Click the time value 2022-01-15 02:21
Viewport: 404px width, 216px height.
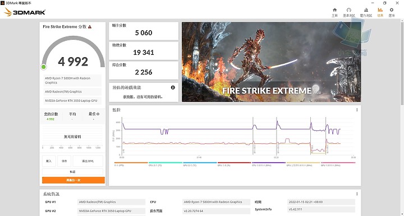point(321,202)
